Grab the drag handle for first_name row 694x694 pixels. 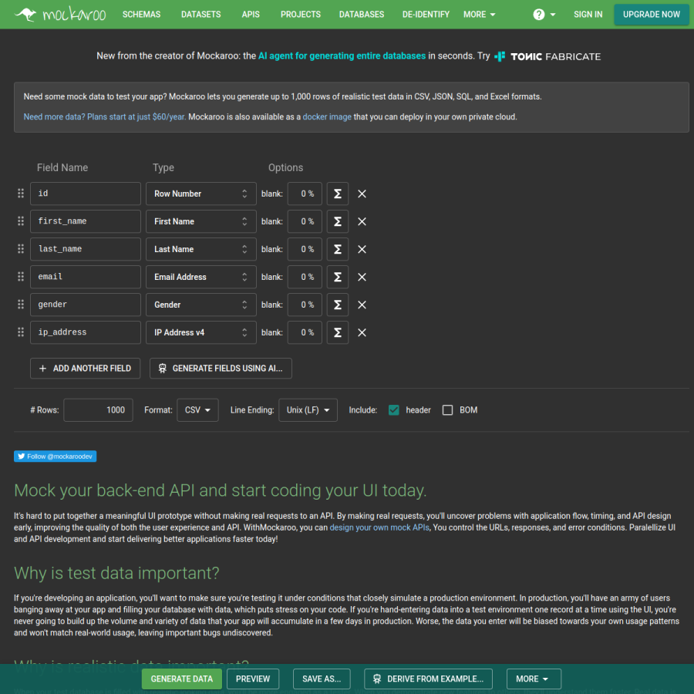(20, 221)
